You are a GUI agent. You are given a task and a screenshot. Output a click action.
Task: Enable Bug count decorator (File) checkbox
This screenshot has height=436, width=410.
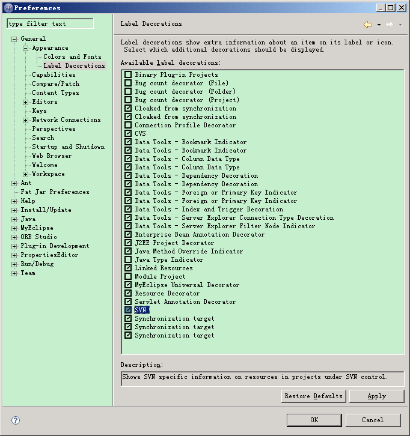click(128, 83)
